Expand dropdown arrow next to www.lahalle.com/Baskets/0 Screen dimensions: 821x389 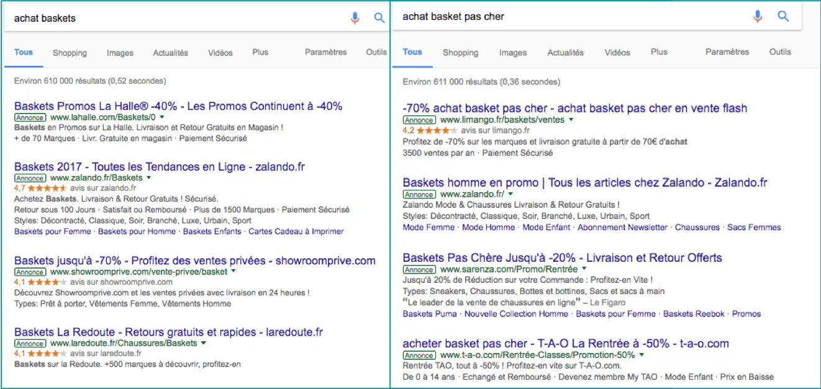[161, 117]
